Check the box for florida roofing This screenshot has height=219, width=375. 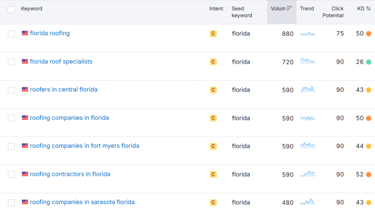coord(11,34)
